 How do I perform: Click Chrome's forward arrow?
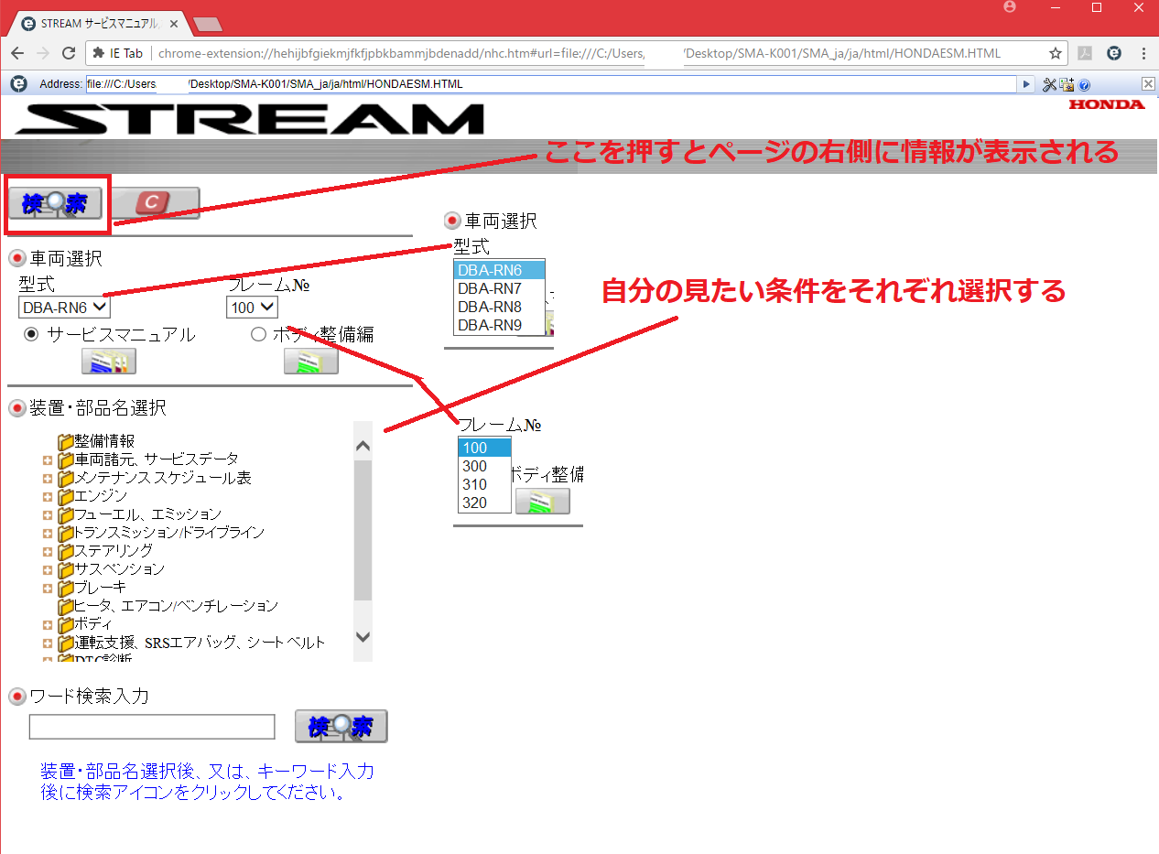click(43, 53)
